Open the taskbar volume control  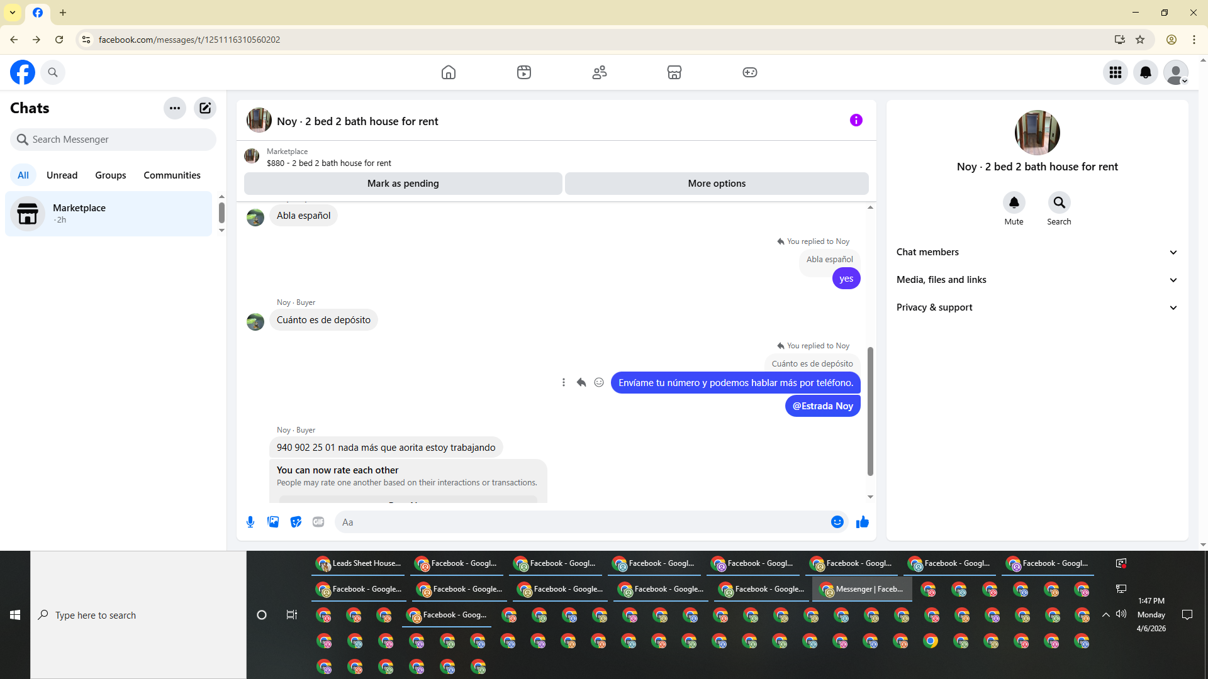tap(1121, 614)
